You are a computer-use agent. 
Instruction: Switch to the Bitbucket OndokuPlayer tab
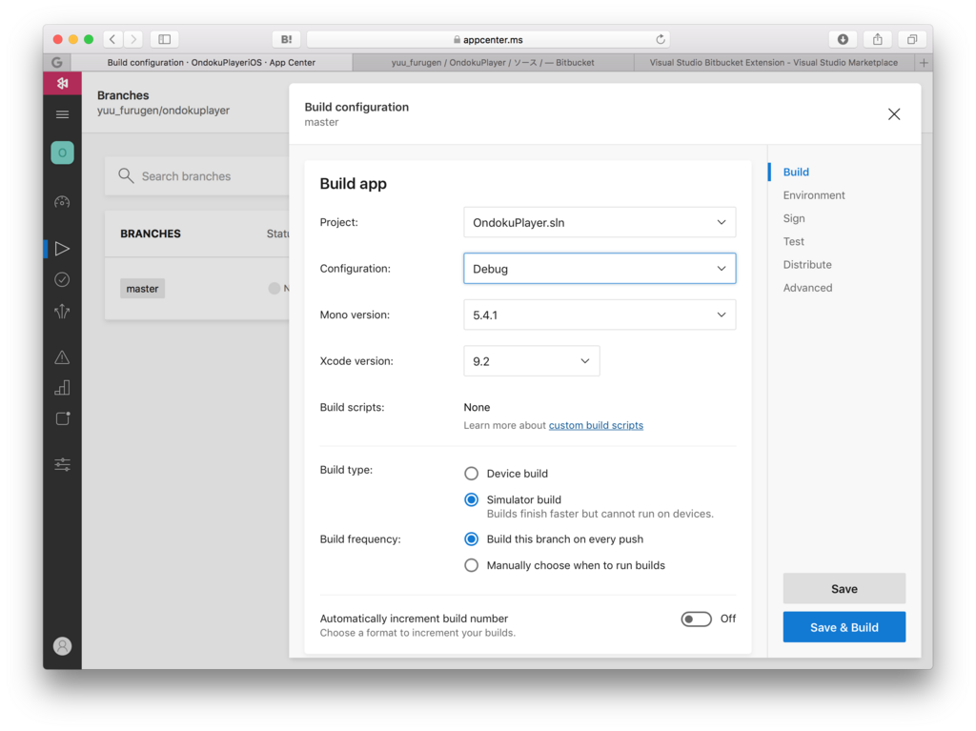(x=493, y=62)
